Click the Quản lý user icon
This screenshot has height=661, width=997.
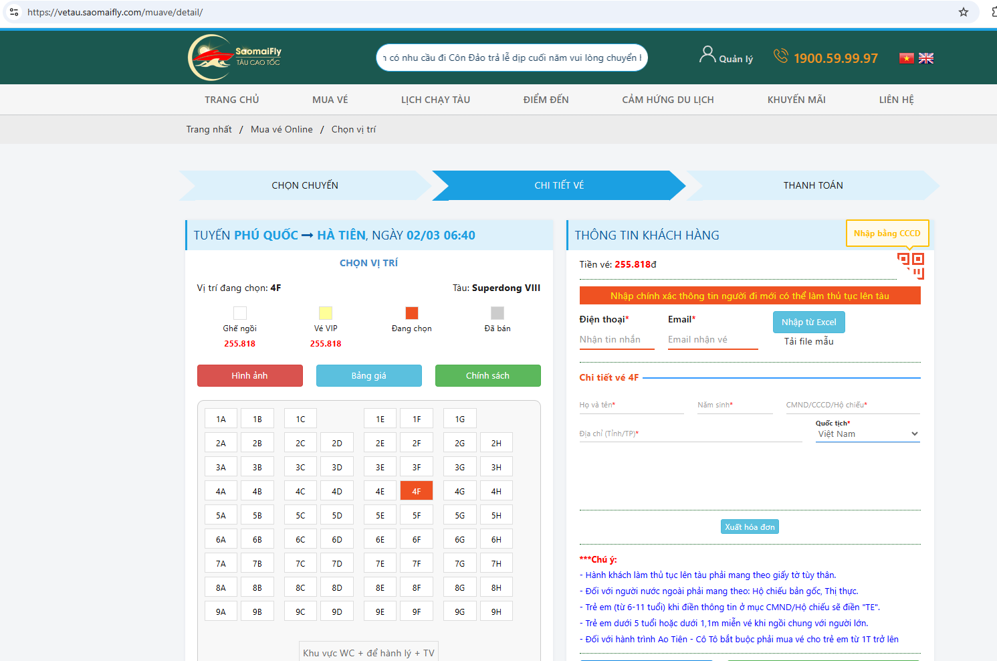click(x=707, y=55)
